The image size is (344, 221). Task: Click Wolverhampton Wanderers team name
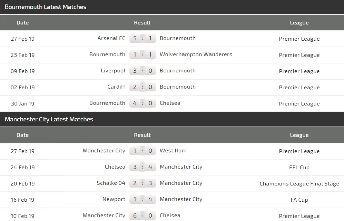click(196, 54)
